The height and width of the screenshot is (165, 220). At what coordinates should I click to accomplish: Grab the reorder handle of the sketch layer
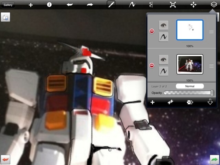pyautogui.click(x=211, y=31)
